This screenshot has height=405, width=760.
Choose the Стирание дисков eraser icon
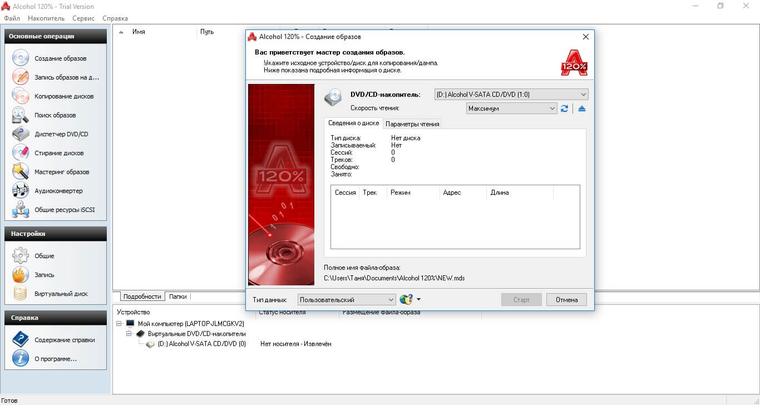(21, 153)
